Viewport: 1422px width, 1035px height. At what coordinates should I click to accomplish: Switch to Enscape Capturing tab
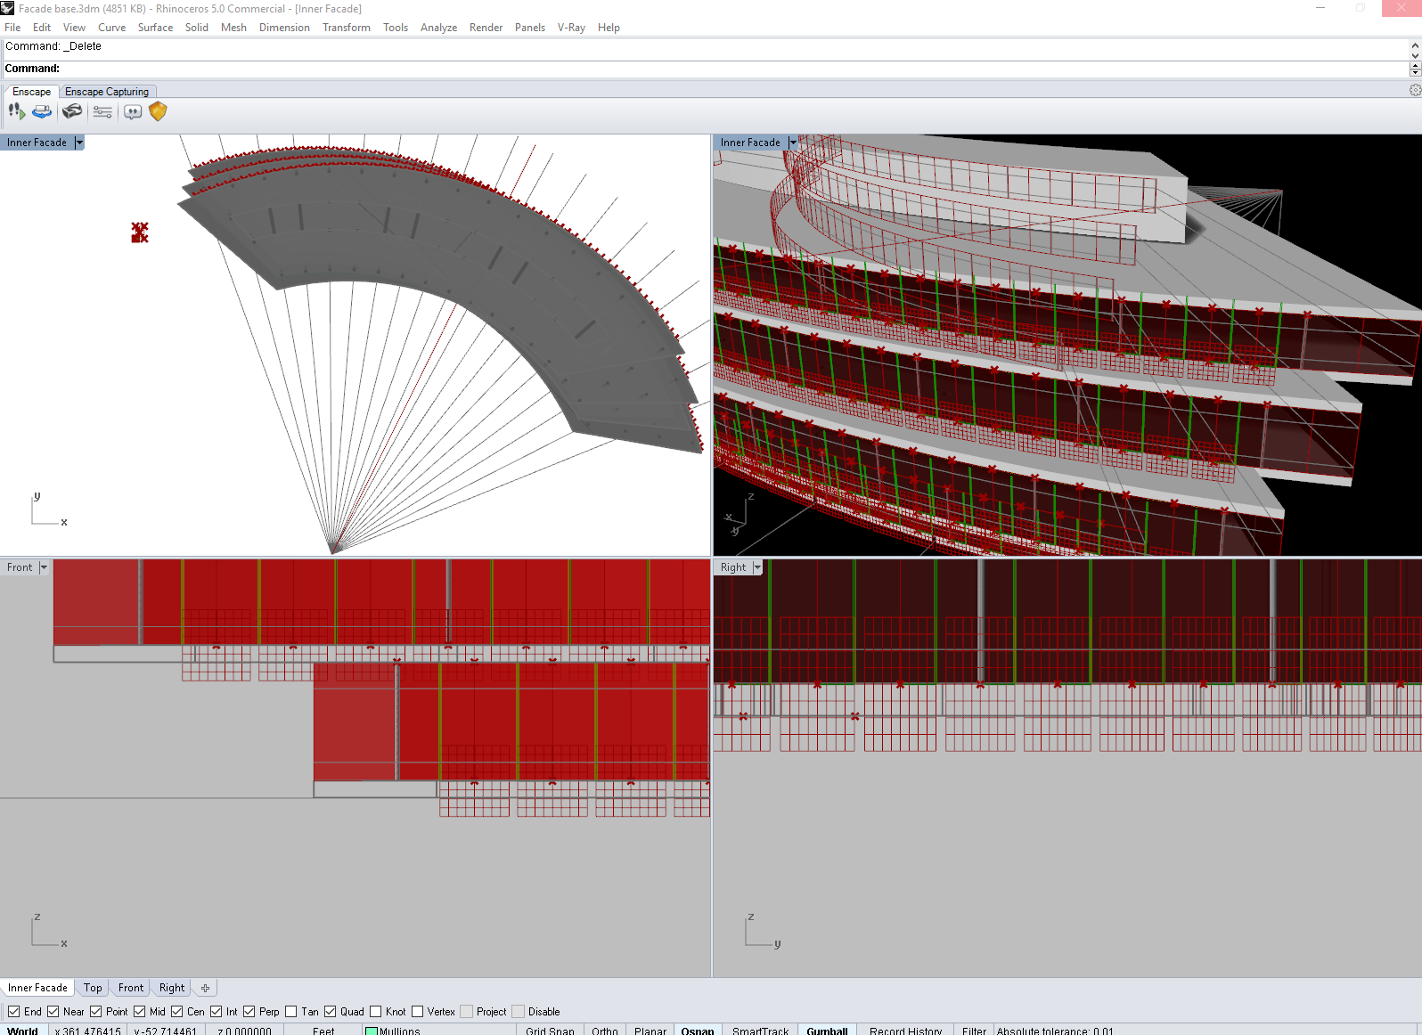click(107, 92)
